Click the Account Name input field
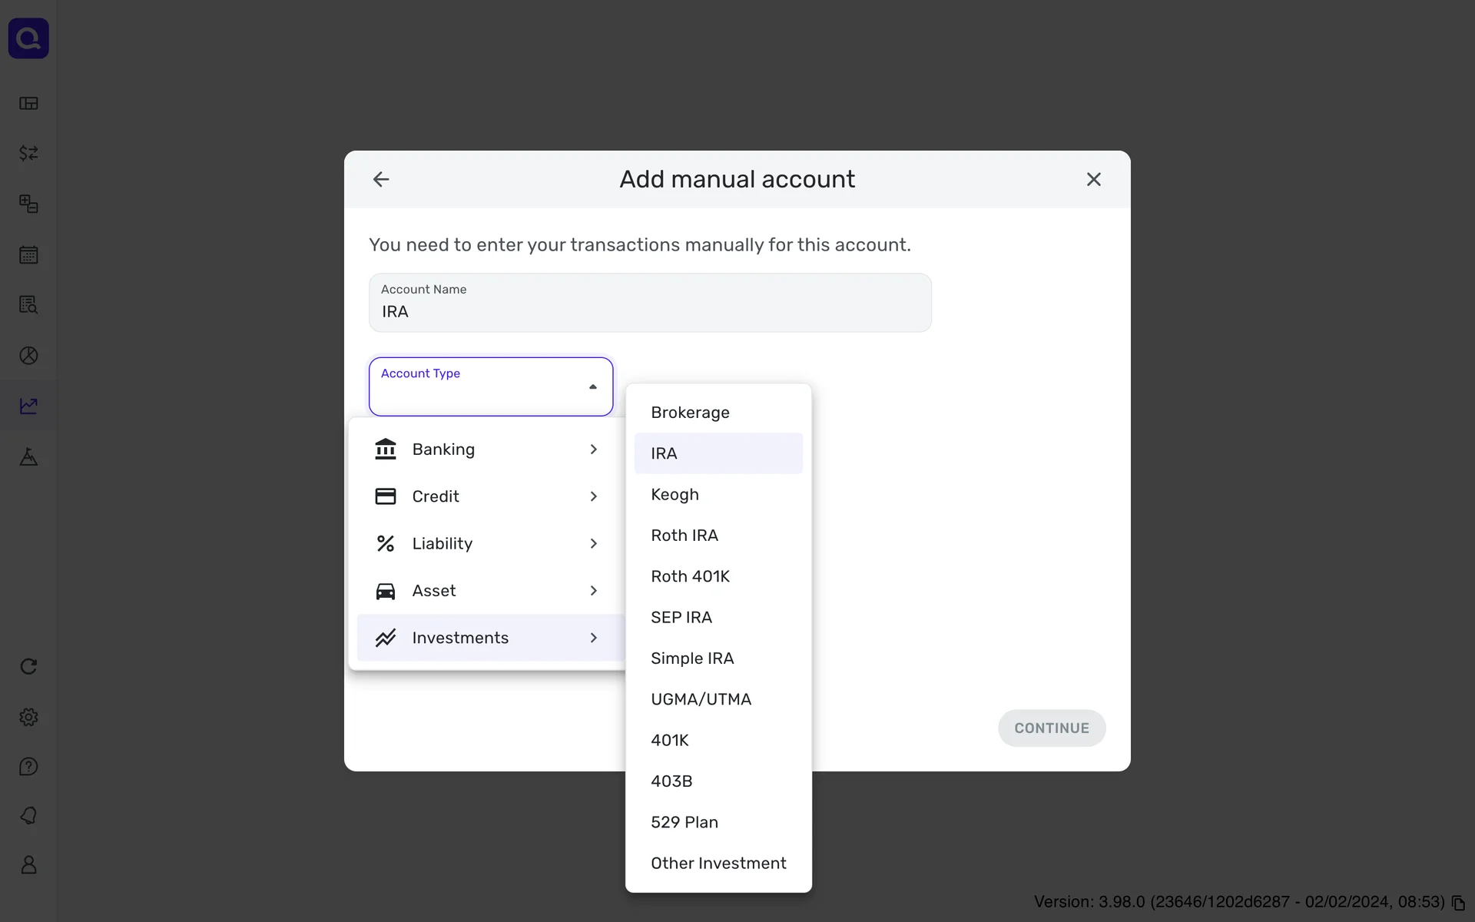 (x=650, y=311)
